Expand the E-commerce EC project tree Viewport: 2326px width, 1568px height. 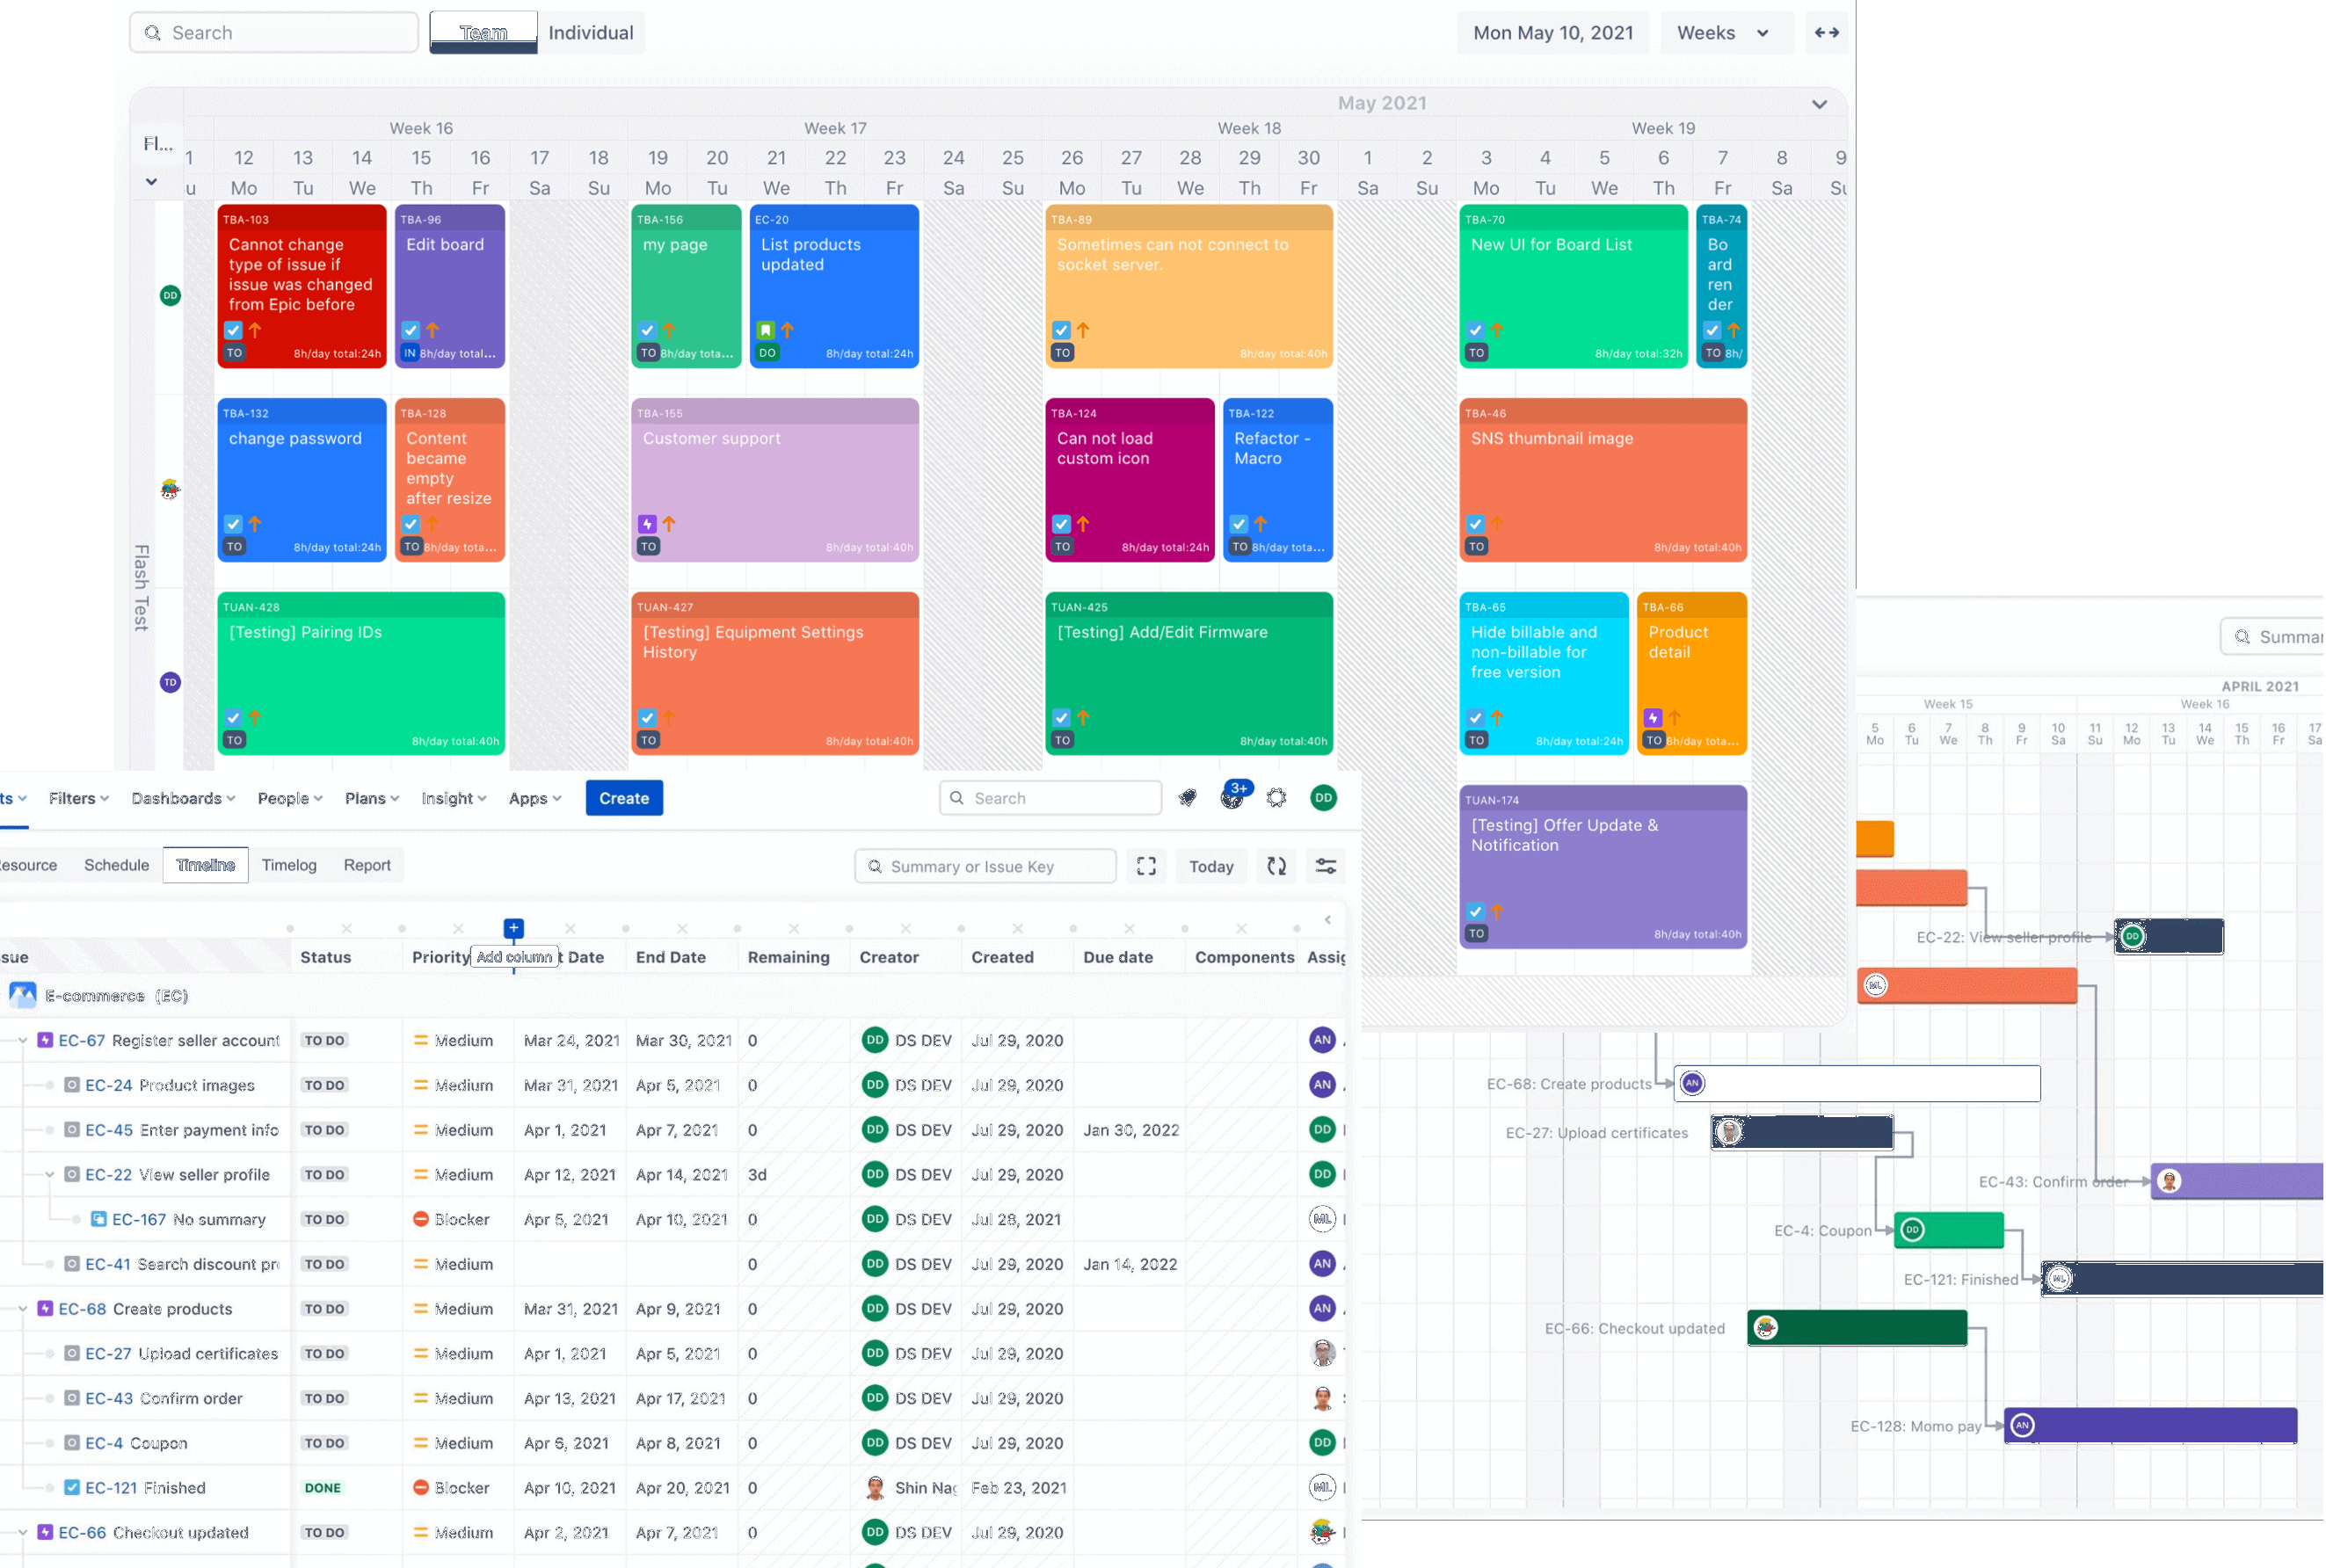tap(7, 994)
